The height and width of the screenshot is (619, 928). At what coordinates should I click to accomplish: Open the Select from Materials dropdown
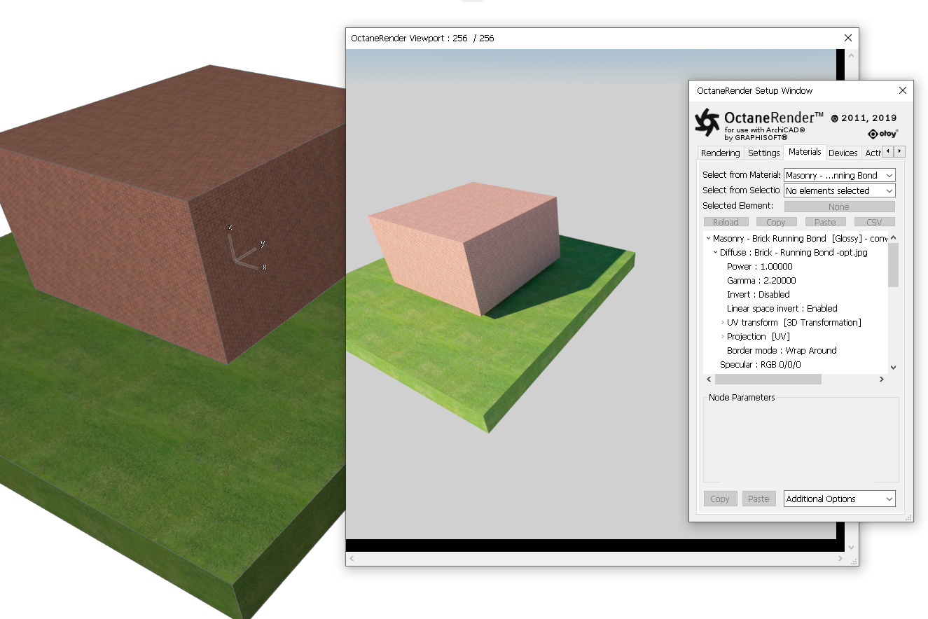(839, 175)
